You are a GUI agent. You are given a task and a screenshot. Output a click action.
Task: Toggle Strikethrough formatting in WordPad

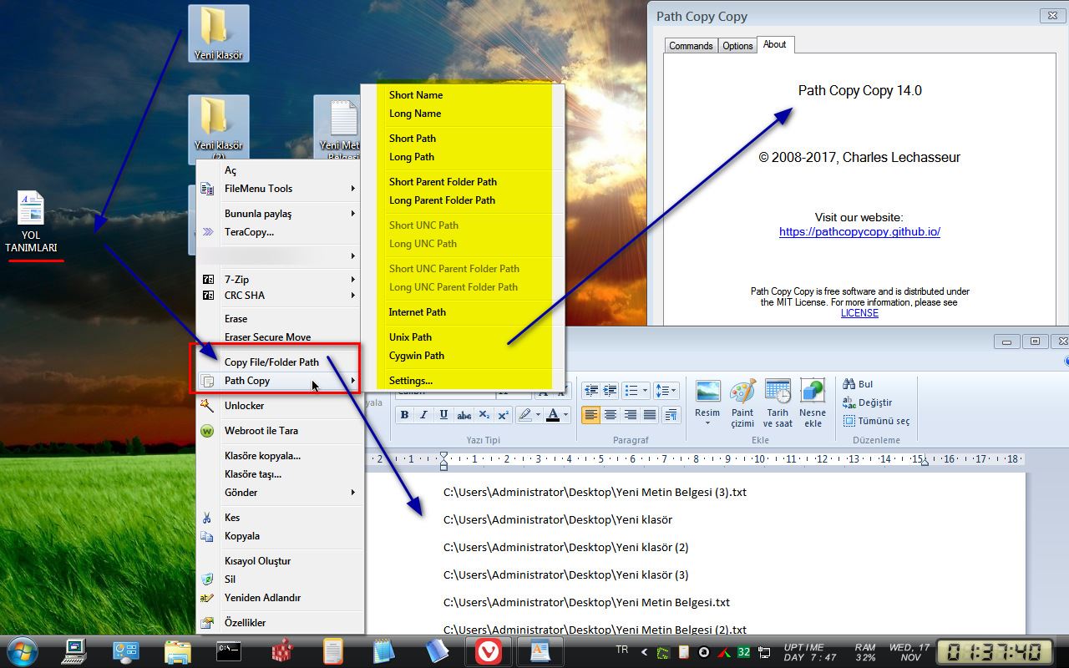(464, 415)
